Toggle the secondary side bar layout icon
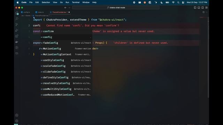This screenshot has width=223, height=125. [x=202, y=8]
